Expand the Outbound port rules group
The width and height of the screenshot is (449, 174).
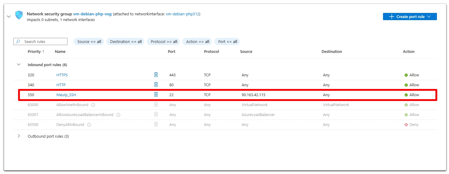point(19,136)
